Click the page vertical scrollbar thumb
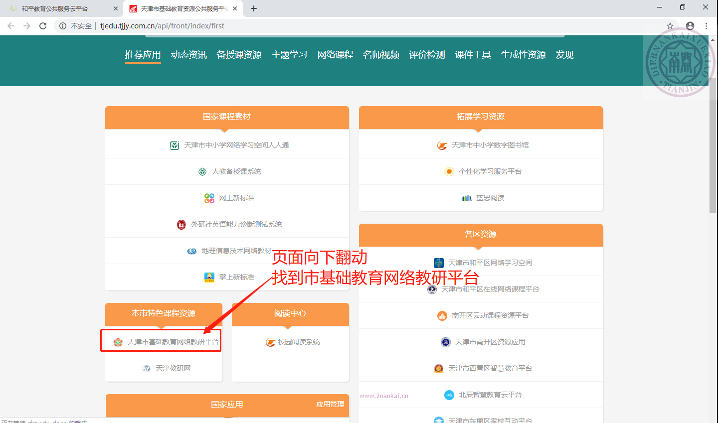The width and height of the screenshot is (718, 423). (x=713, y=144)
